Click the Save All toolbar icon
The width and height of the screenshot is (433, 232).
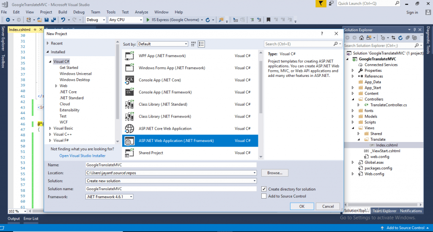coord(54,20)
